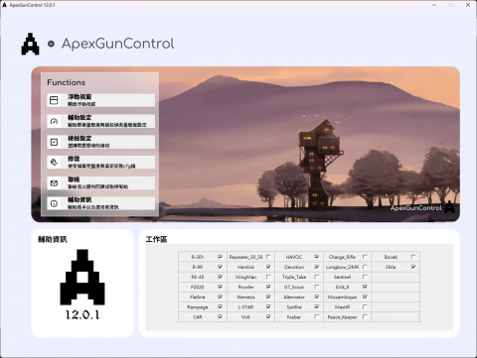Click the pixel A logo beside the title
477x358 pixels.
click(x=30, y=44)
